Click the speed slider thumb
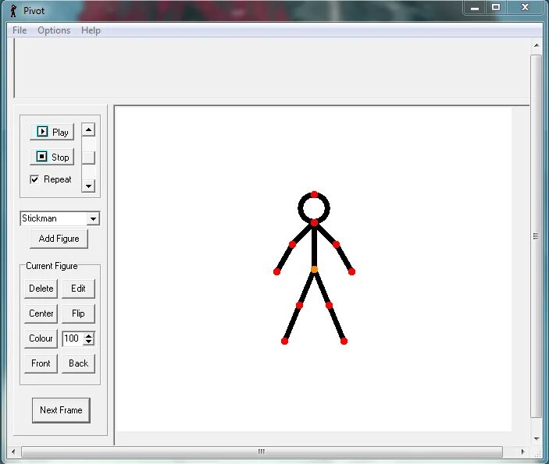Viewport: 549px width, 464px height. click(88, 158)
